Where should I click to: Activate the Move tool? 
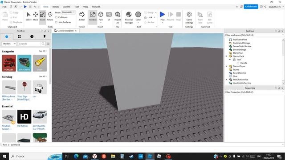coord(36,16)
